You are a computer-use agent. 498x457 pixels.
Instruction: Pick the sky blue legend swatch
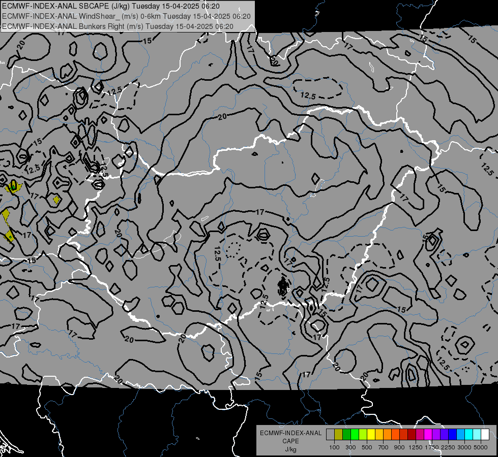pyautogui.click(x=460, y=435)
